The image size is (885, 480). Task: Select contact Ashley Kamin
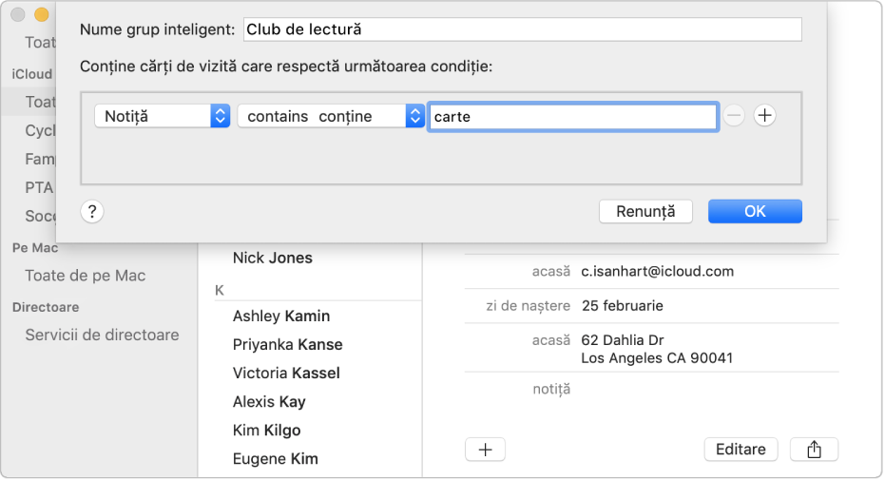tap(281, 316)
